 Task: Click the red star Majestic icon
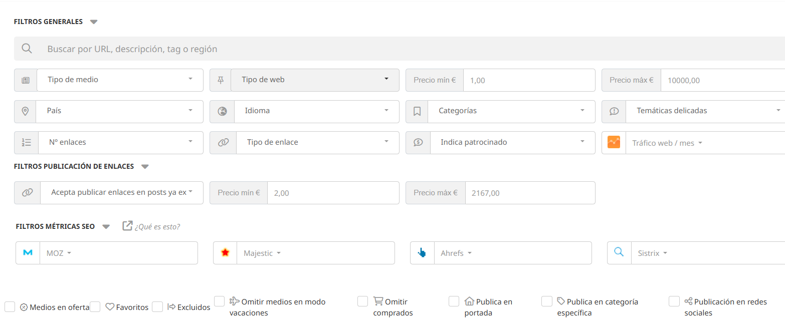[x=225, y=253]
